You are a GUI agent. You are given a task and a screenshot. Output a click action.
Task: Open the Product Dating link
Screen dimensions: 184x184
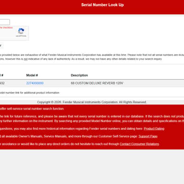(154, 129)
